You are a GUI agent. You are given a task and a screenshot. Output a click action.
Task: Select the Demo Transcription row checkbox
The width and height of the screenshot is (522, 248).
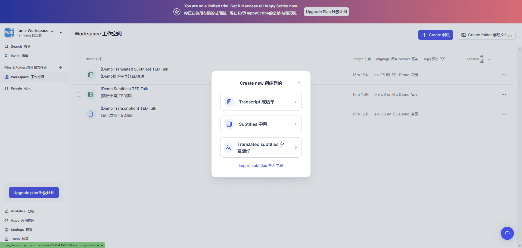tap(79, 114)
